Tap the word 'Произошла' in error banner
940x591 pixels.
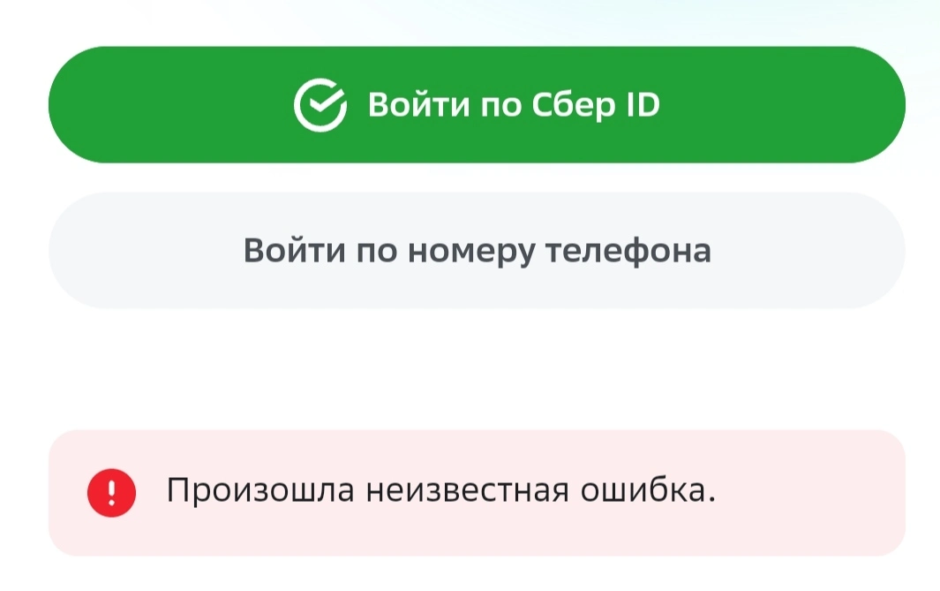[260, 490]
